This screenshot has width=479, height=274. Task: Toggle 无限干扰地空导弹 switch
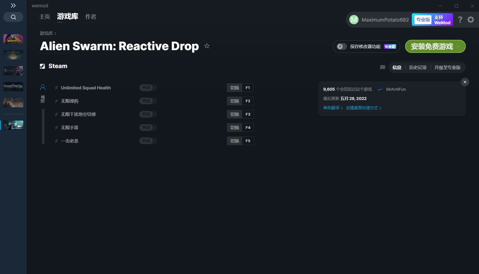(x=148, y=114)
